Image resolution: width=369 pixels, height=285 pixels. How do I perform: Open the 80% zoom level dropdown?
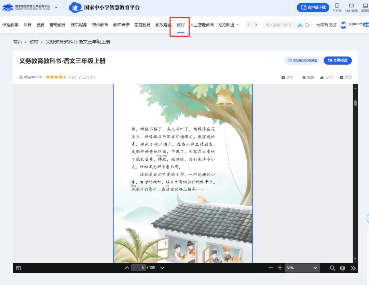click(302, 268)
